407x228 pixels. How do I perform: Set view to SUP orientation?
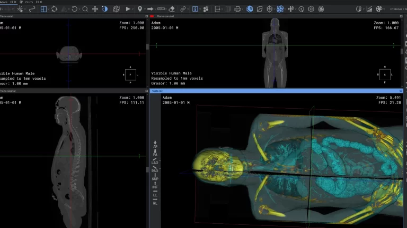(x=155, y=177)
